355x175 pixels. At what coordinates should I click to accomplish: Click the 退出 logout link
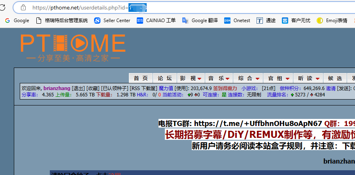(x=77, y=88)
